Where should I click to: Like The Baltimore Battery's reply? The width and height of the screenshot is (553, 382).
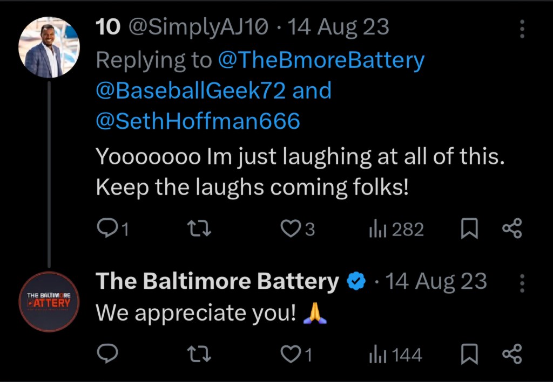point(291,354)
